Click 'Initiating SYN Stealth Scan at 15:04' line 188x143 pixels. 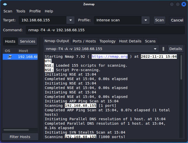coord(85,132)
